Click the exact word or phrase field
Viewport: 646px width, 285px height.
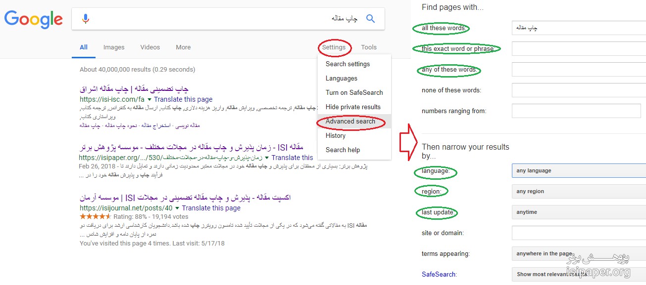(x=579, y=49)
